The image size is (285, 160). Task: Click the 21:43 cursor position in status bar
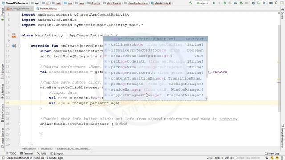click(x=210, y=158)
